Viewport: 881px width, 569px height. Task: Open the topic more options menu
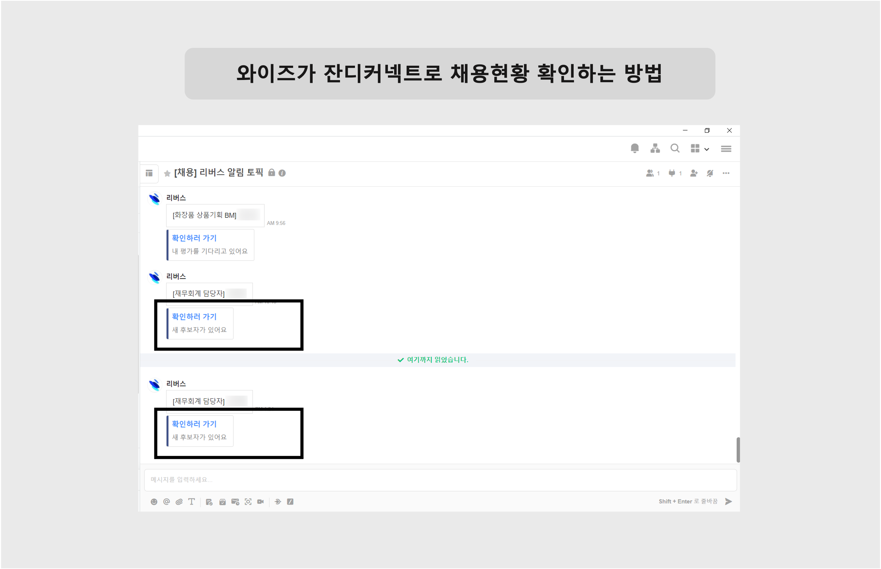[x=726, y=173]
